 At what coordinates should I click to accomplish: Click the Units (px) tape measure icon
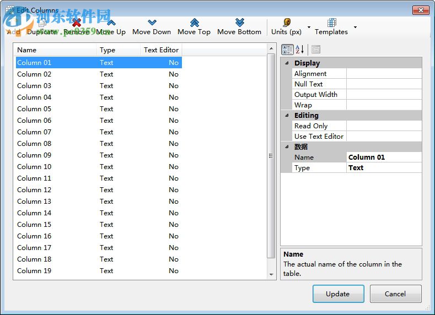tap(287, 23)
